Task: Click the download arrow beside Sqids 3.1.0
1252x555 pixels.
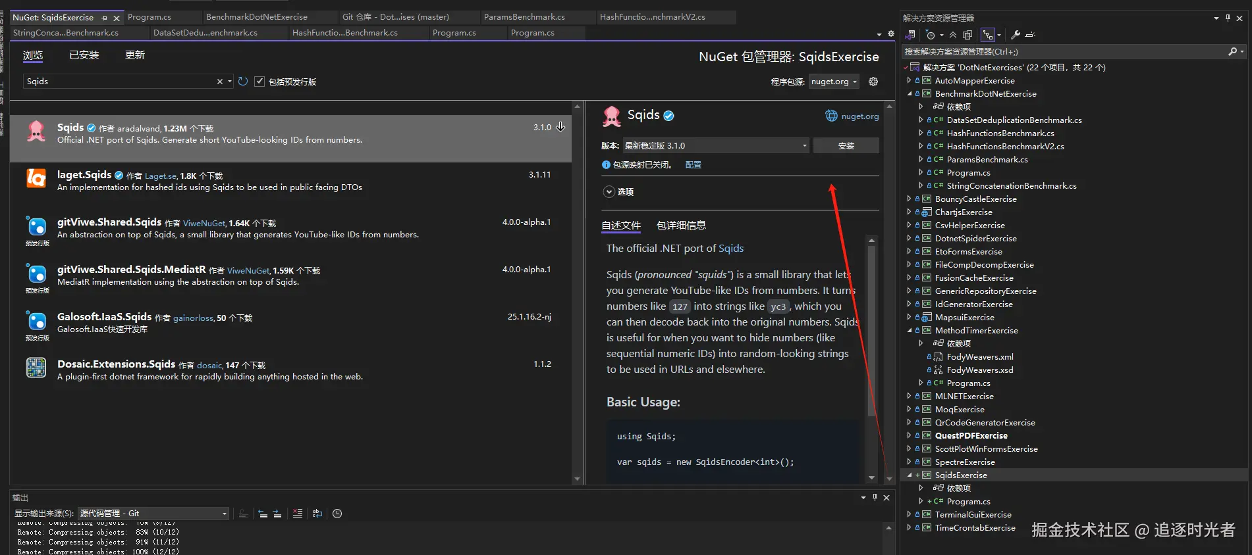Action: [x=560, y=127]
